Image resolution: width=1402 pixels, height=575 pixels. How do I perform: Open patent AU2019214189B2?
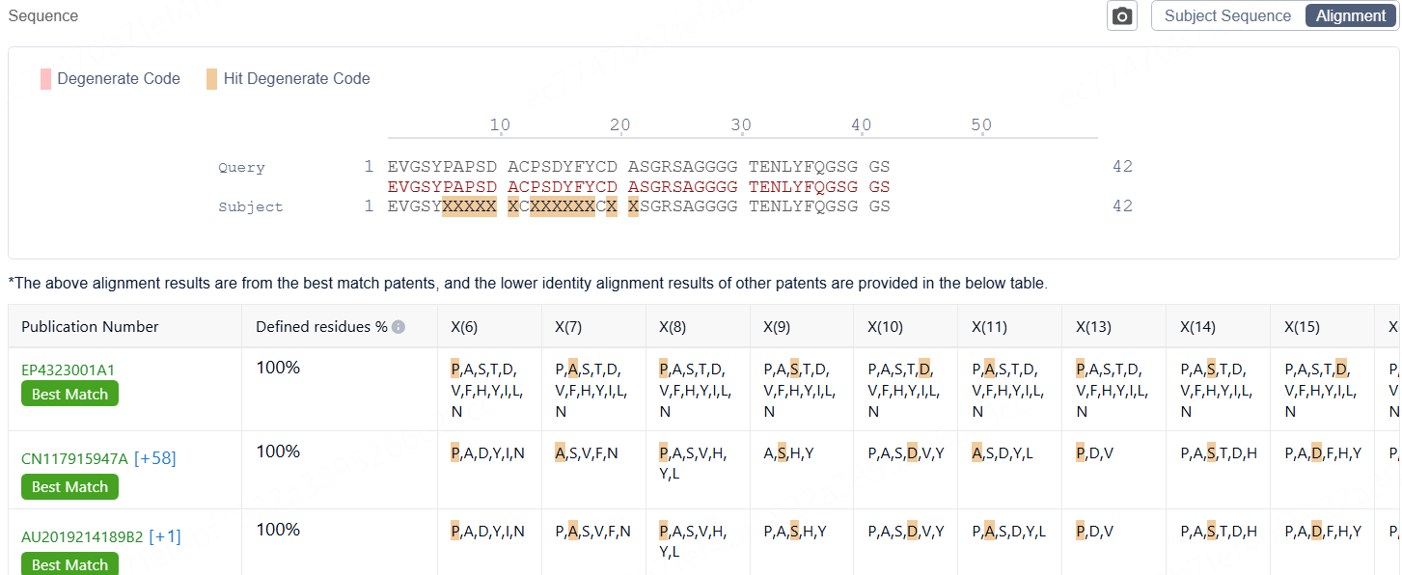82,536
